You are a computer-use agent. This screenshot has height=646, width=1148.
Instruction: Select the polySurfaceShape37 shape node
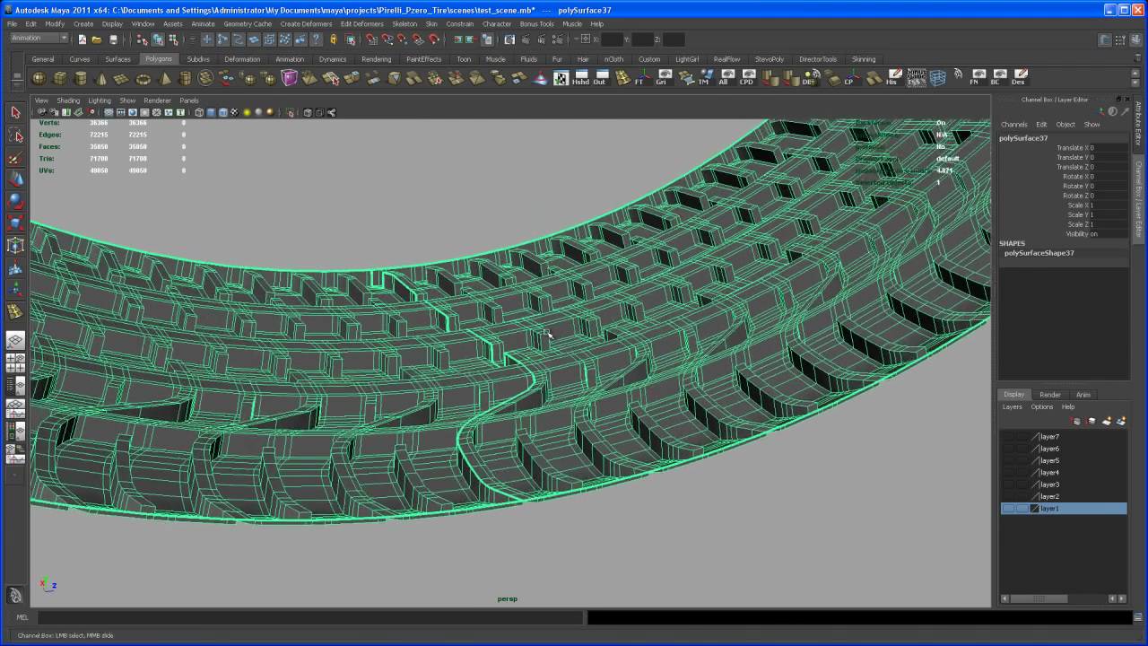point(1039,253)
